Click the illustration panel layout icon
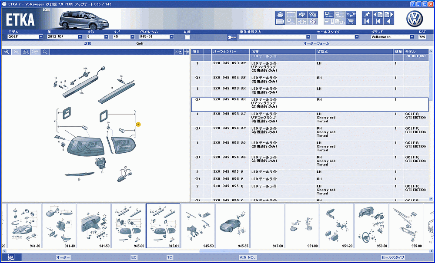The width and height of the screenshot is (435, 263). pos(178,52)
